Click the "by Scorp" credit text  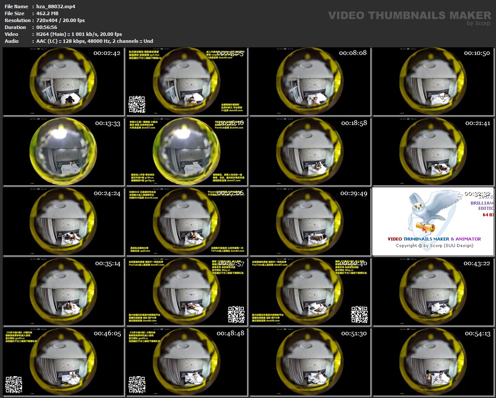pos(479,23)
